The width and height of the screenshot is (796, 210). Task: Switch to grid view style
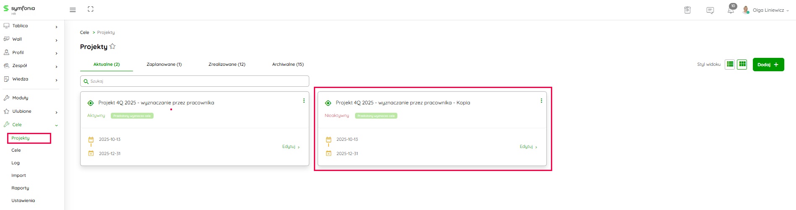[742, 64]
